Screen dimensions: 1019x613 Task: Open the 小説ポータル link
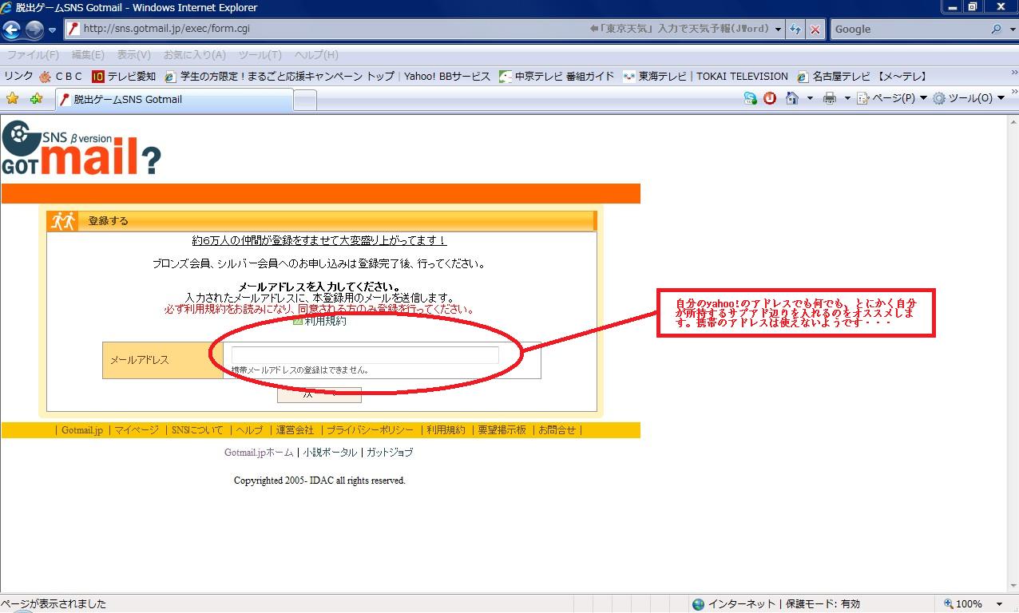point(330,453)
